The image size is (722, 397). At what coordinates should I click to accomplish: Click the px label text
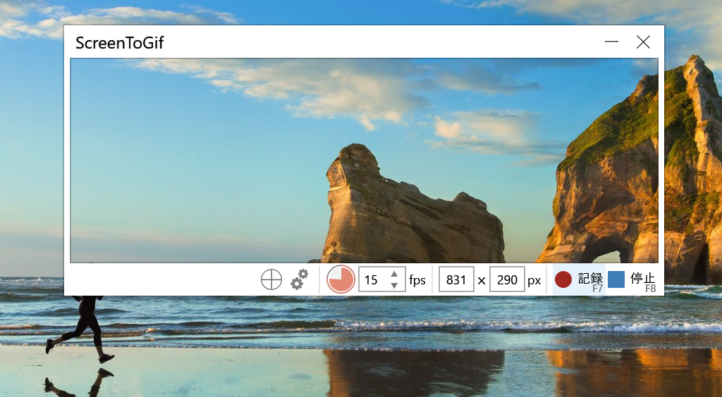point(534,280)
